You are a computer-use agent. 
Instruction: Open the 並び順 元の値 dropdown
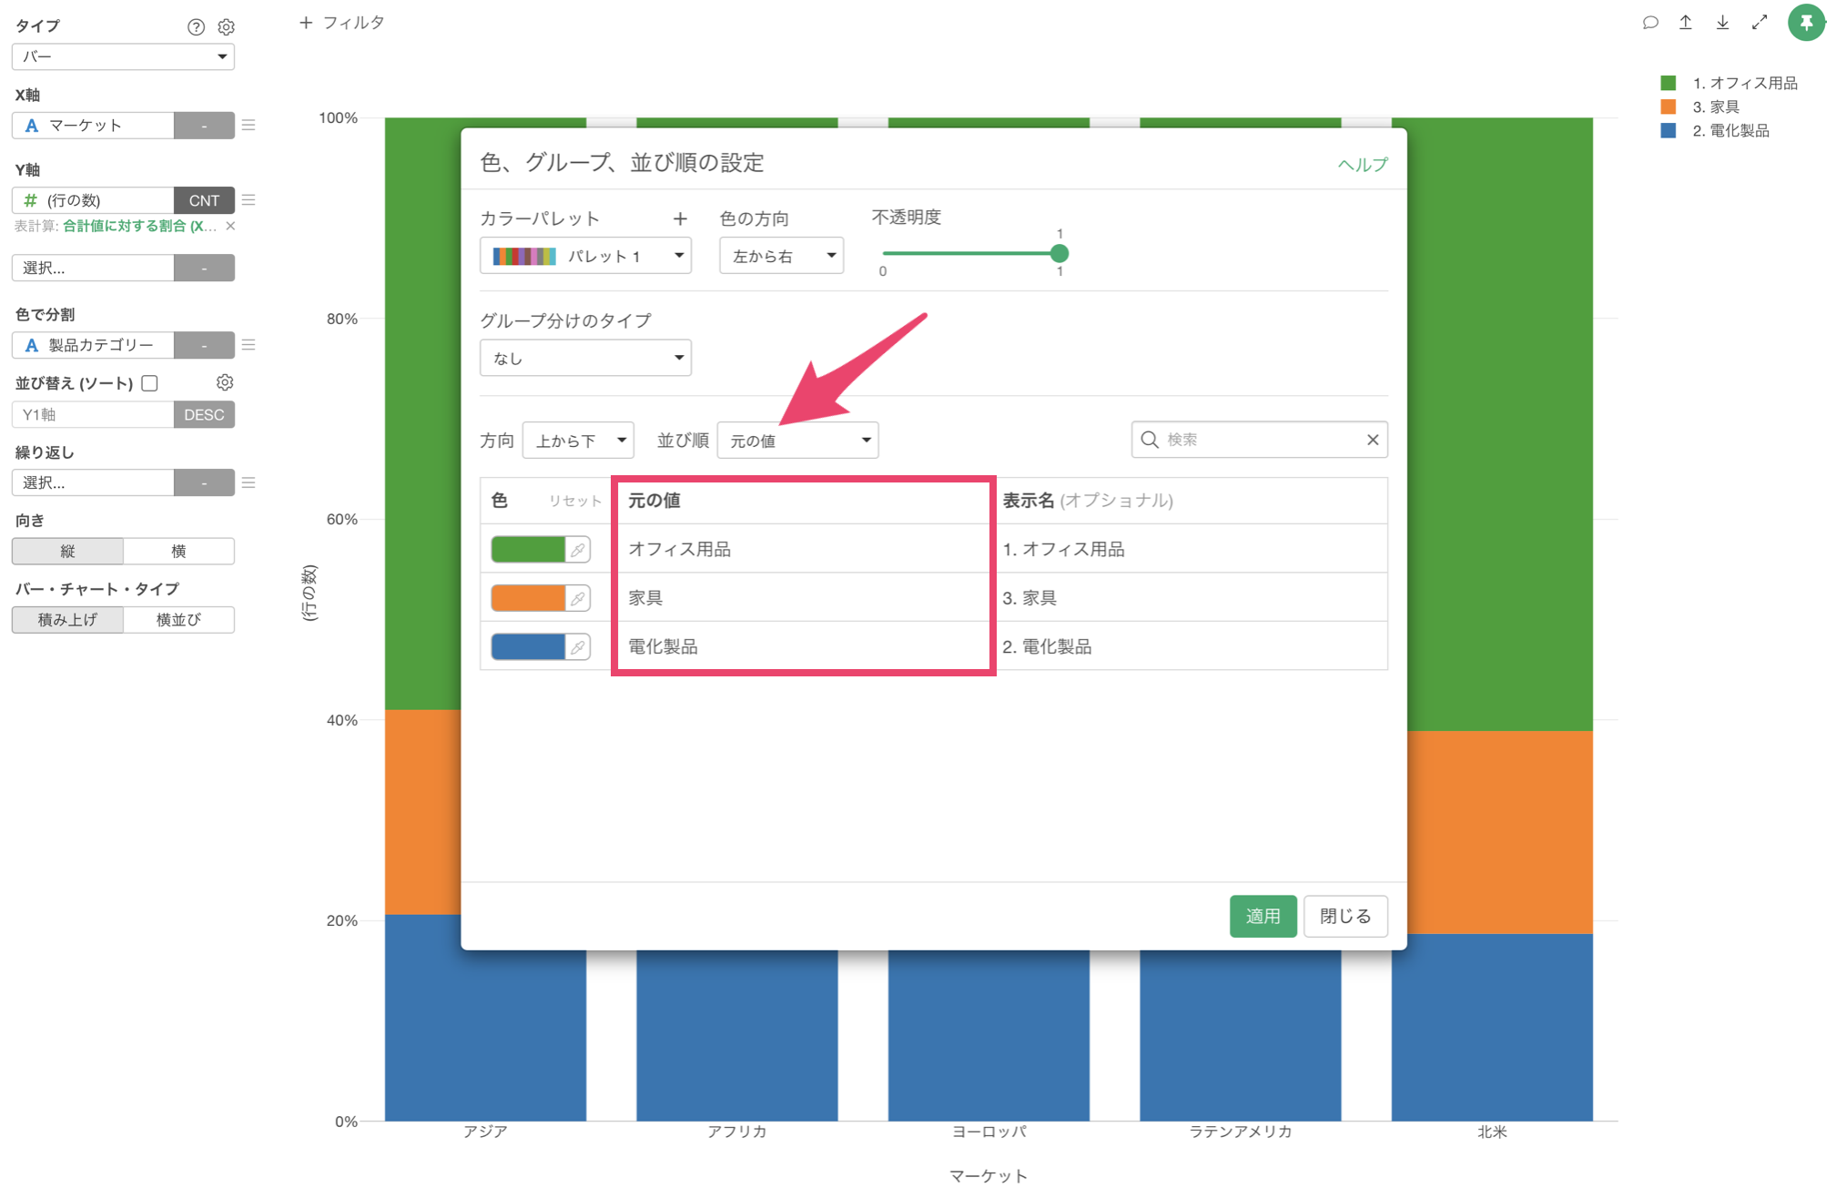pyautogui.click(x=797, y=441)
